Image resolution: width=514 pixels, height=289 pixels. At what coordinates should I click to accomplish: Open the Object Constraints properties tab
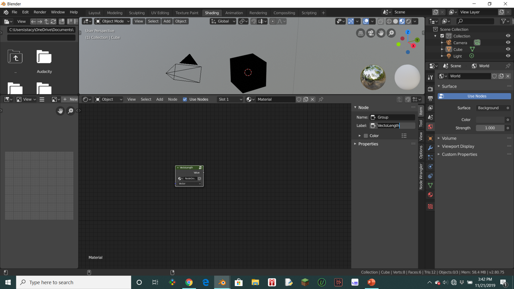pyautogui.click(x=430, y=176)
